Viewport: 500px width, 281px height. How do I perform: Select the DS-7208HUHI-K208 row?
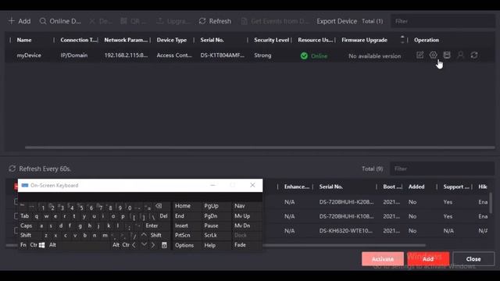346,202
